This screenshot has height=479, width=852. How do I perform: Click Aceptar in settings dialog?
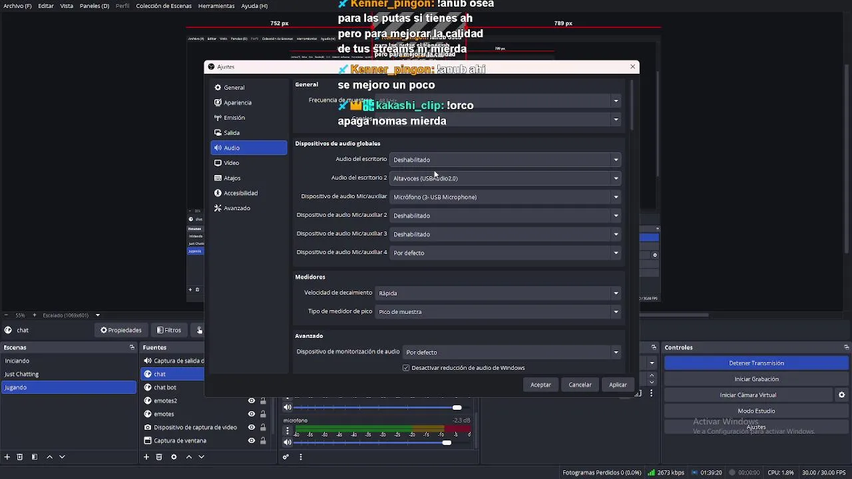tap(540, 385)
